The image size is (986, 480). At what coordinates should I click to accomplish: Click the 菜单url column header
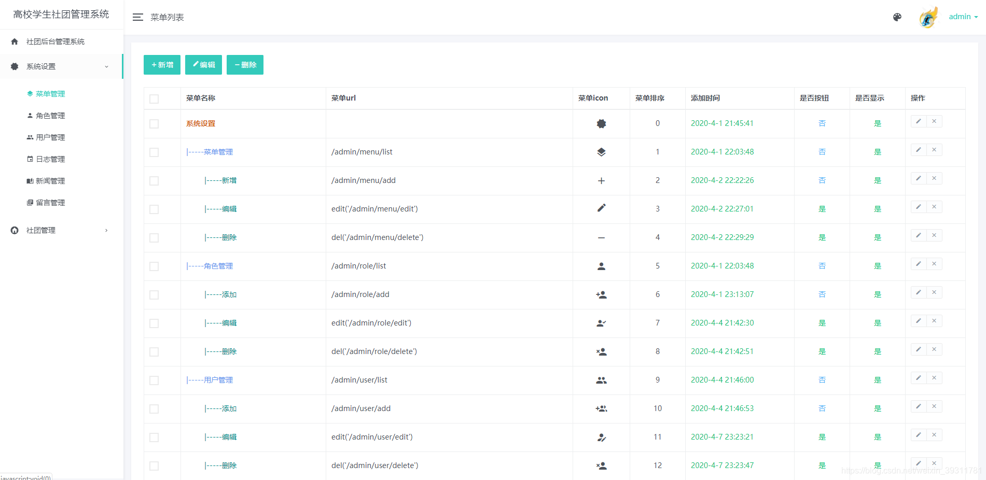343,98
